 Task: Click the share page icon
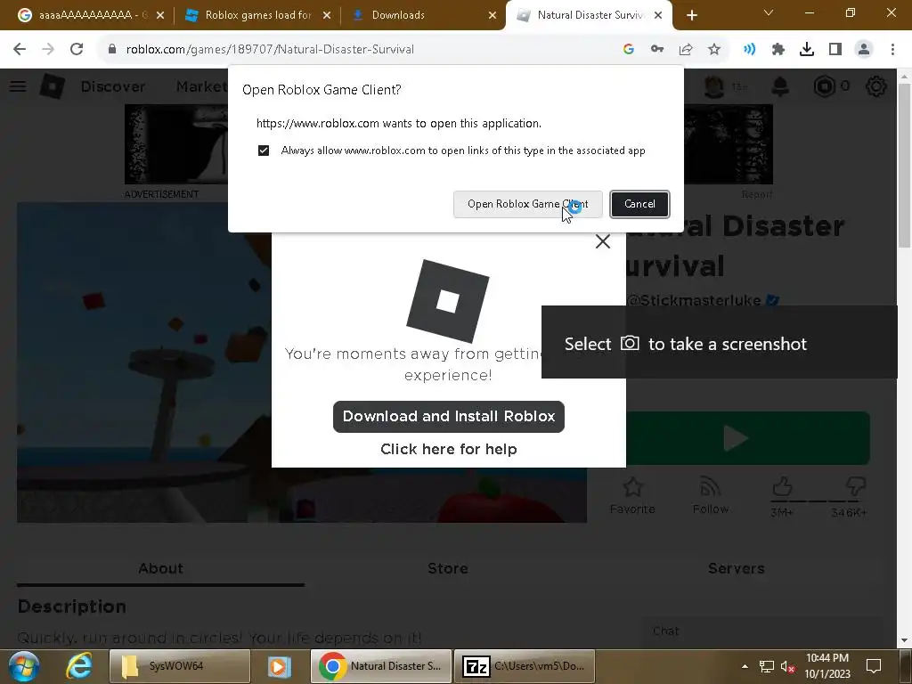(686, 50)
